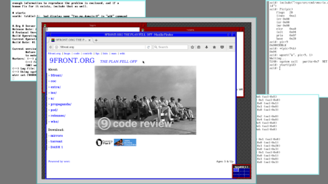
Task: Open the wiki link in top navigation
Action: pyautogui.click(x=122, y=54)
